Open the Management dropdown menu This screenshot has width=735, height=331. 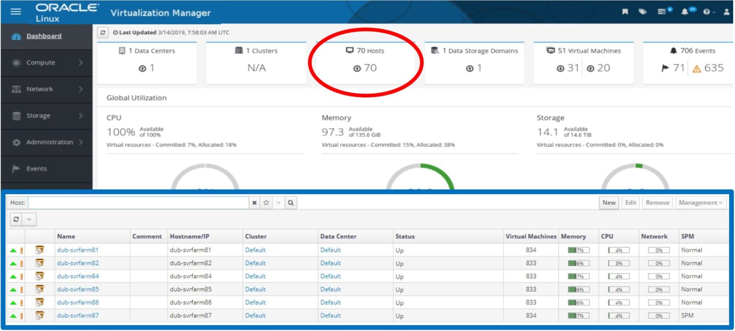click(x=701, y=202)
